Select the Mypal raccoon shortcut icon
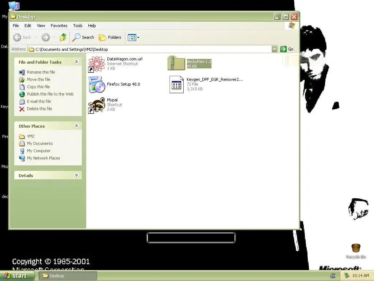This screenshot has height=281, width=374. (x=96, y=105)
